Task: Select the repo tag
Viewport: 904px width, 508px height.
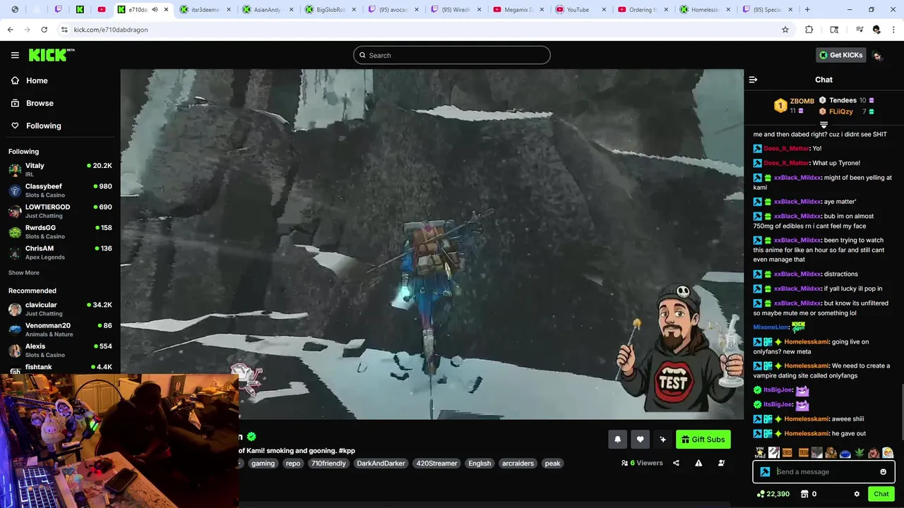Action: click(293, 464)
